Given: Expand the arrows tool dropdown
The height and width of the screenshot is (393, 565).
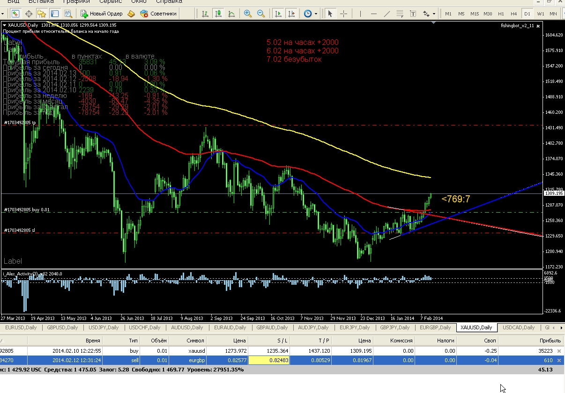Looking at the screenshot, I should pyautogui.click(x=434, y=14).
